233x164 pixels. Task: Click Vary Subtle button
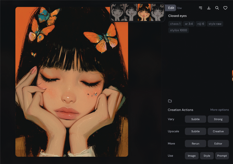coord(195,119)
